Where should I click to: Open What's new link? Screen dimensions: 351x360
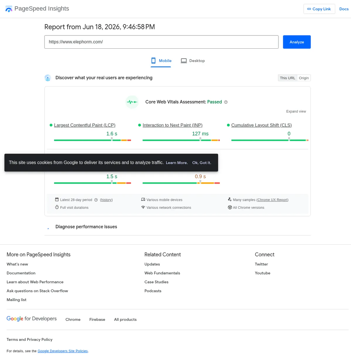pyautogui.click(x=17, y=264)
